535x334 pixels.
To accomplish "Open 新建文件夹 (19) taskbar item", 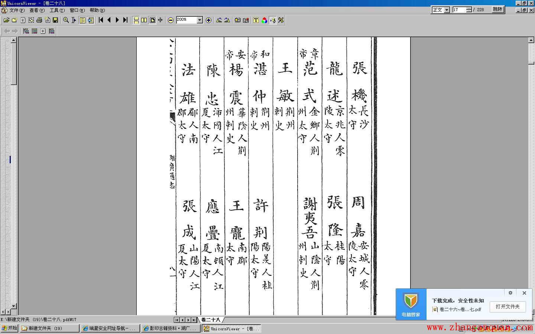I will pyautogui.click(x=49, y=328).
